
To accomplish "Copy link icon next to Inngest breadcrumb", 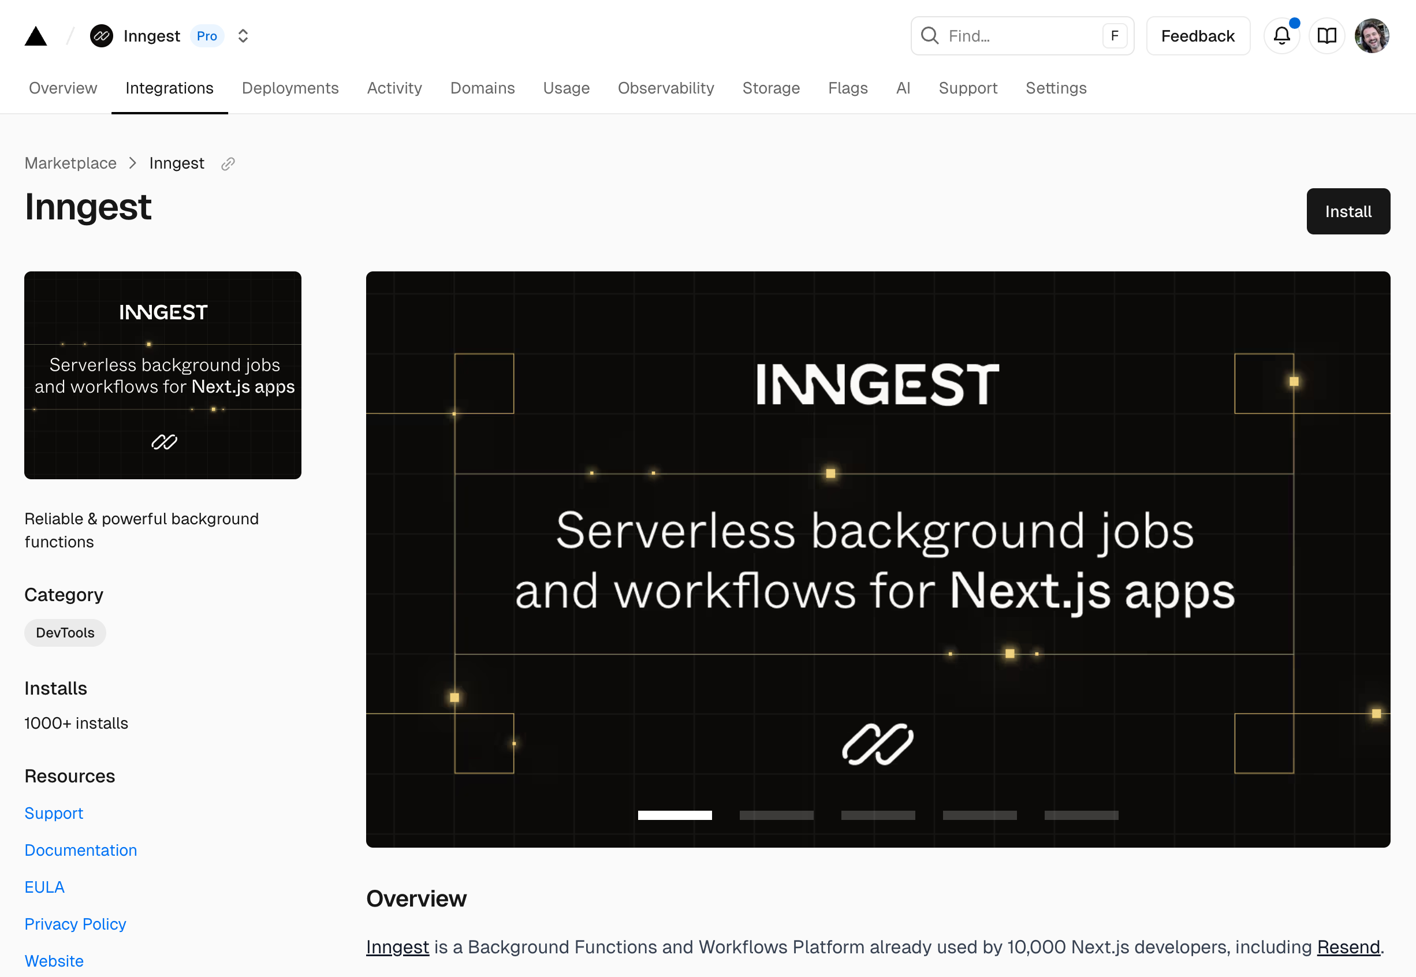I will coord(228,163).
